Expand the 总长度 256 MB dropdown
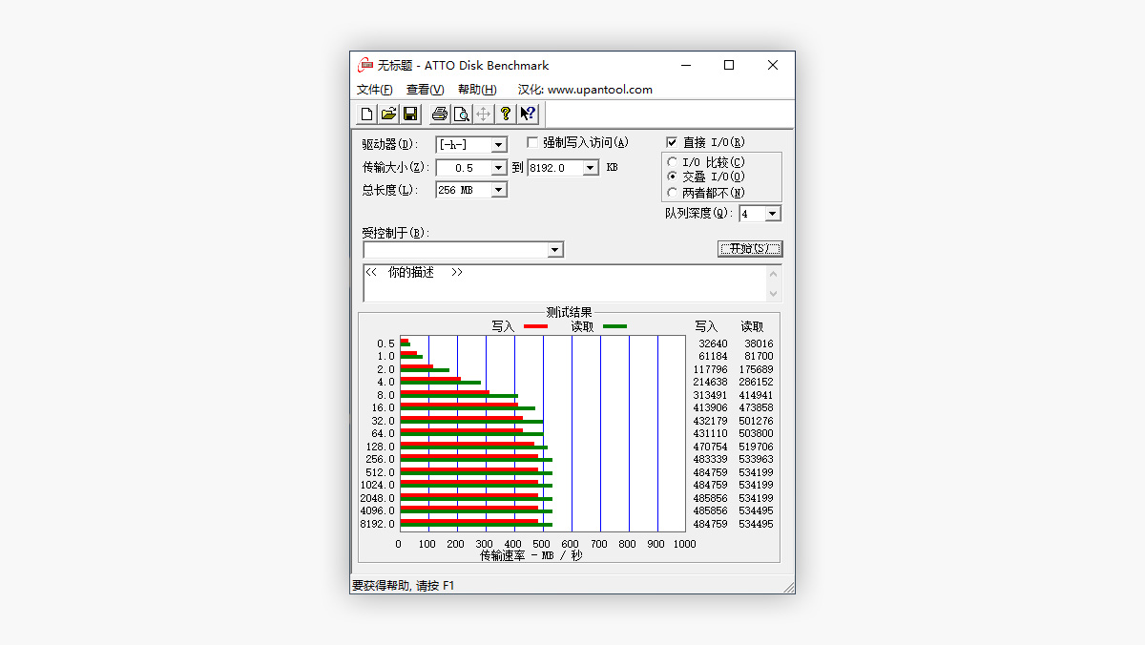Viewport: 1145px width, 645px height. point(498,191)
